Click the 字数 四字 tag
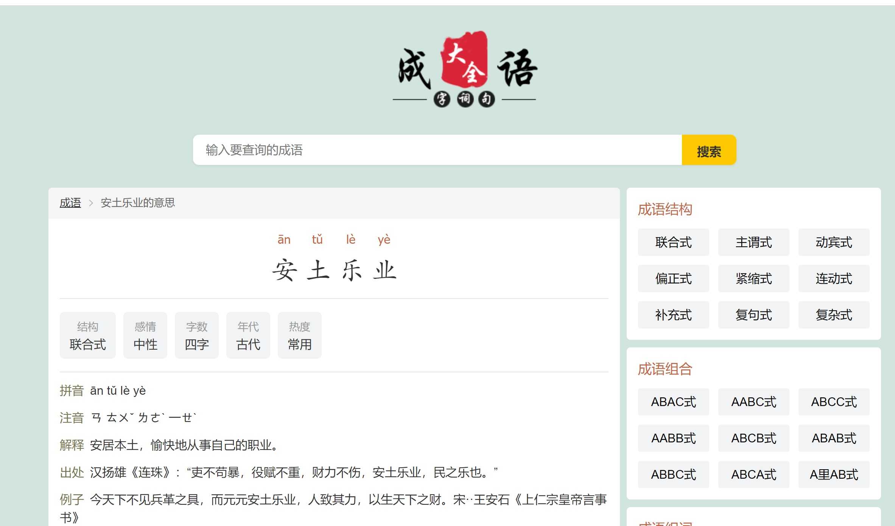The width and height of the screenshot is (895, 526). coord(197,335)
